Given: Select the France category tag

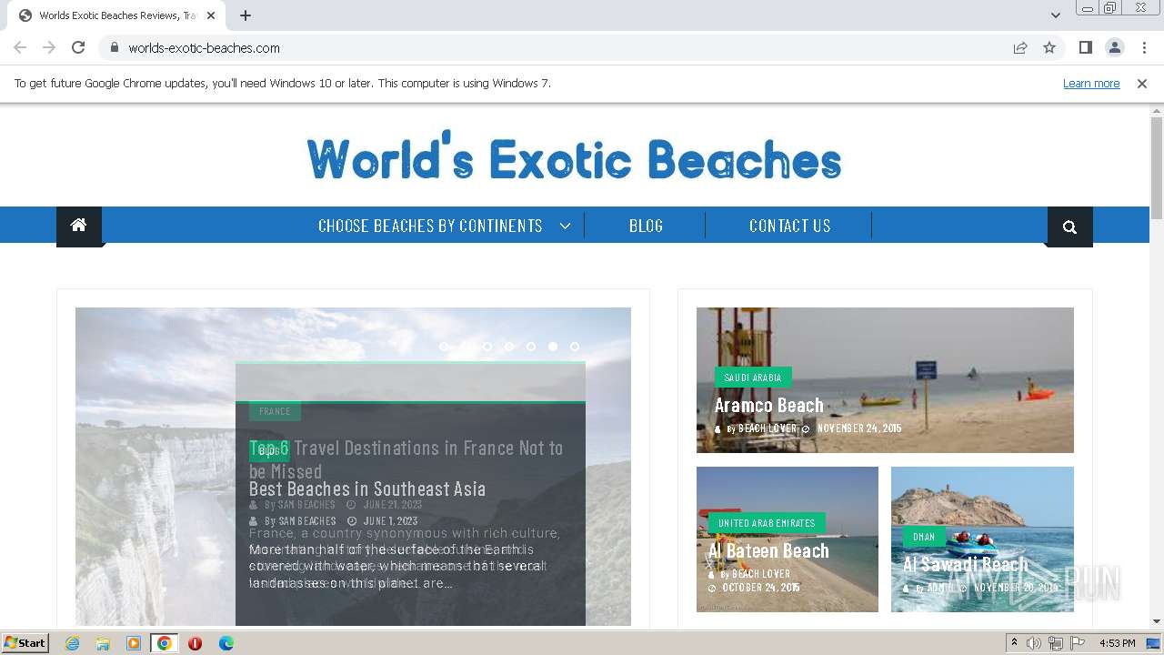Looking at the screenshot, I should coord(275,411).
